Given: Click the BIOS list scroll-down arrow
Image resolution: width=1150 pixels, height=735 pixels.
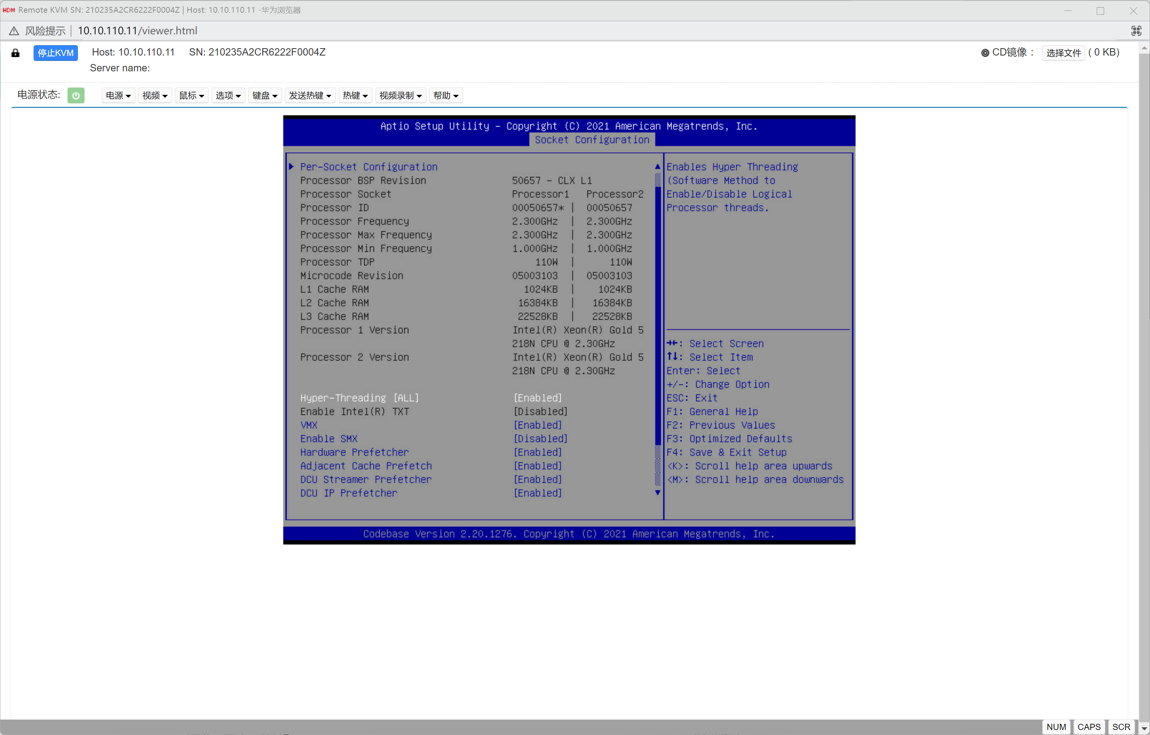Looking at the screenshot, I should pyautogui.click(x=658, y=492).
